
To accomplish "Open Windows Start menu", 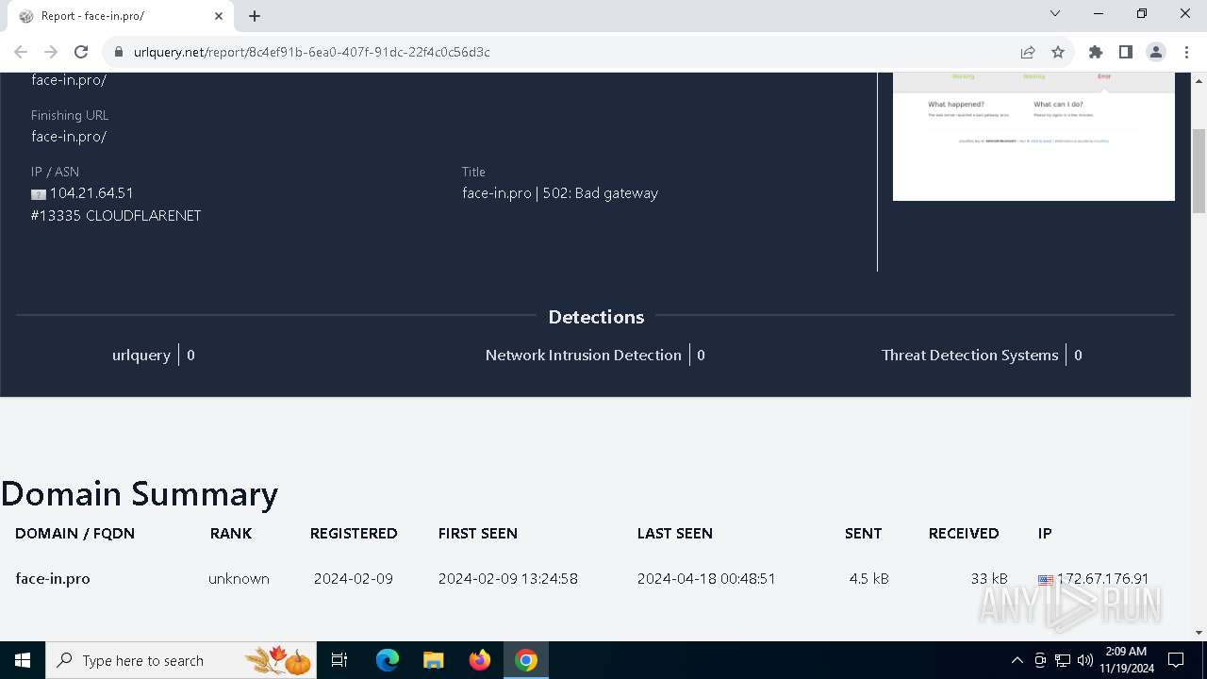I will click(x=23, y=660).
